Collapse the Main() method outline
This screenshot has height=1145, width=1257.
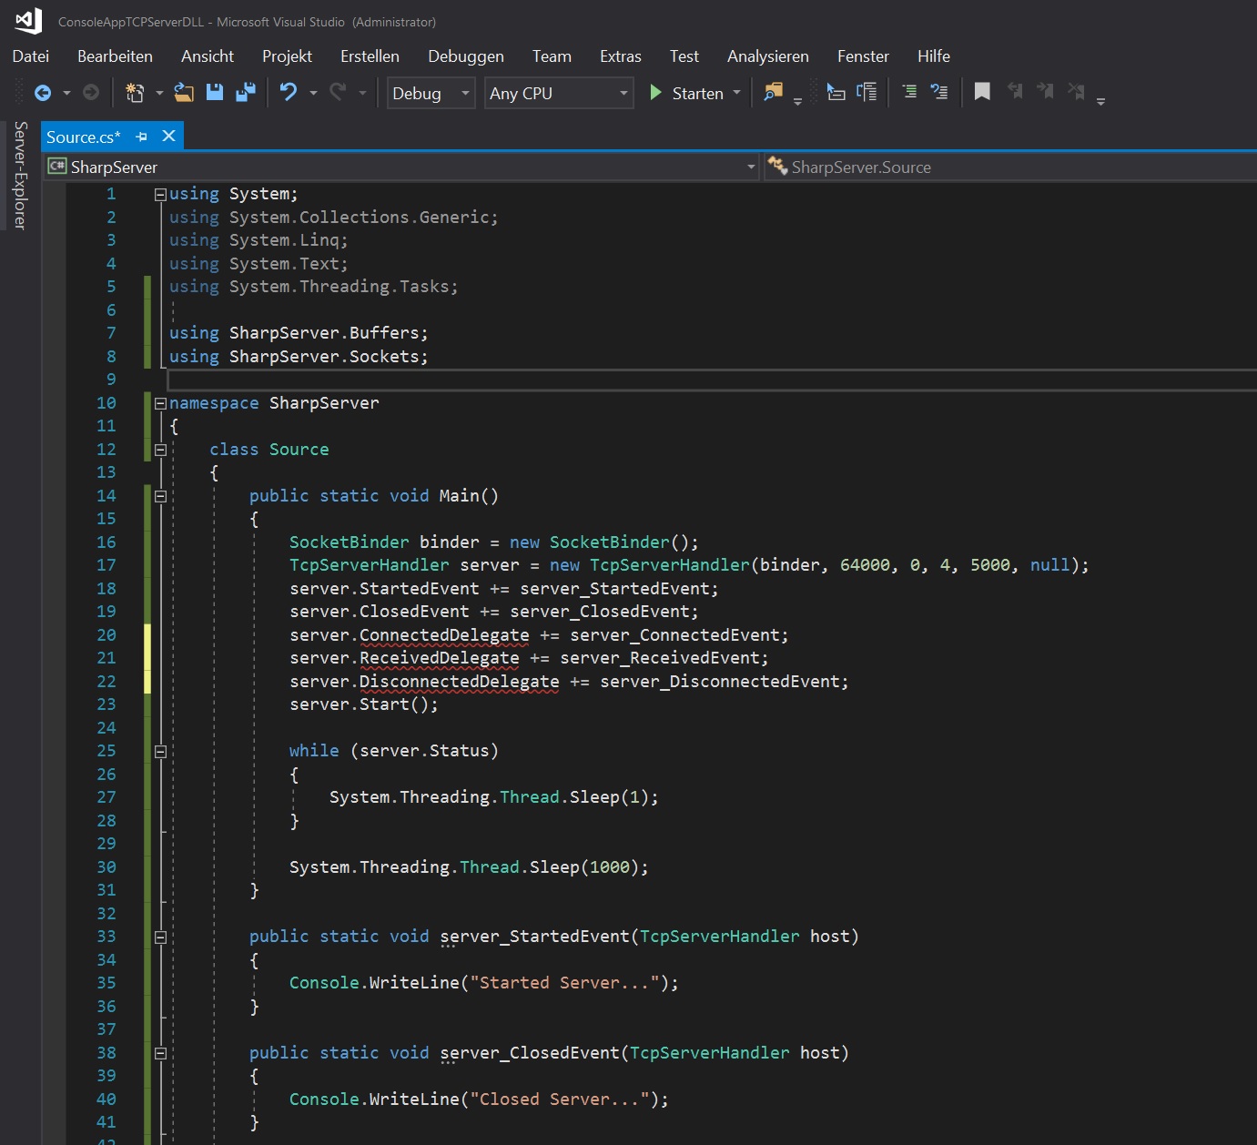[x=160, y=496]
